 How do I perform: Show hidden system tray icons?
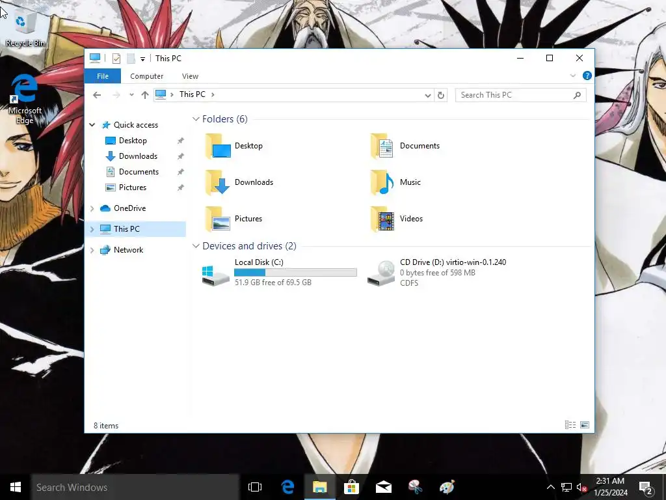(x=550, y=487)
